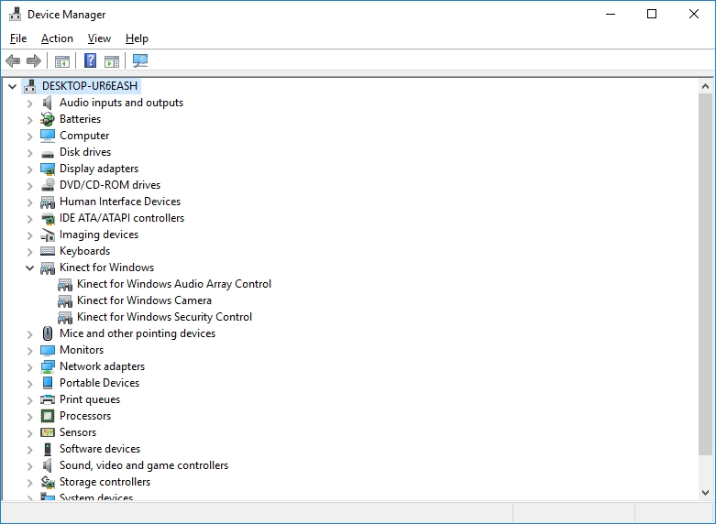716x524 pixels.
Task: Click the Print queues printer icon
Action: point(48,399)
